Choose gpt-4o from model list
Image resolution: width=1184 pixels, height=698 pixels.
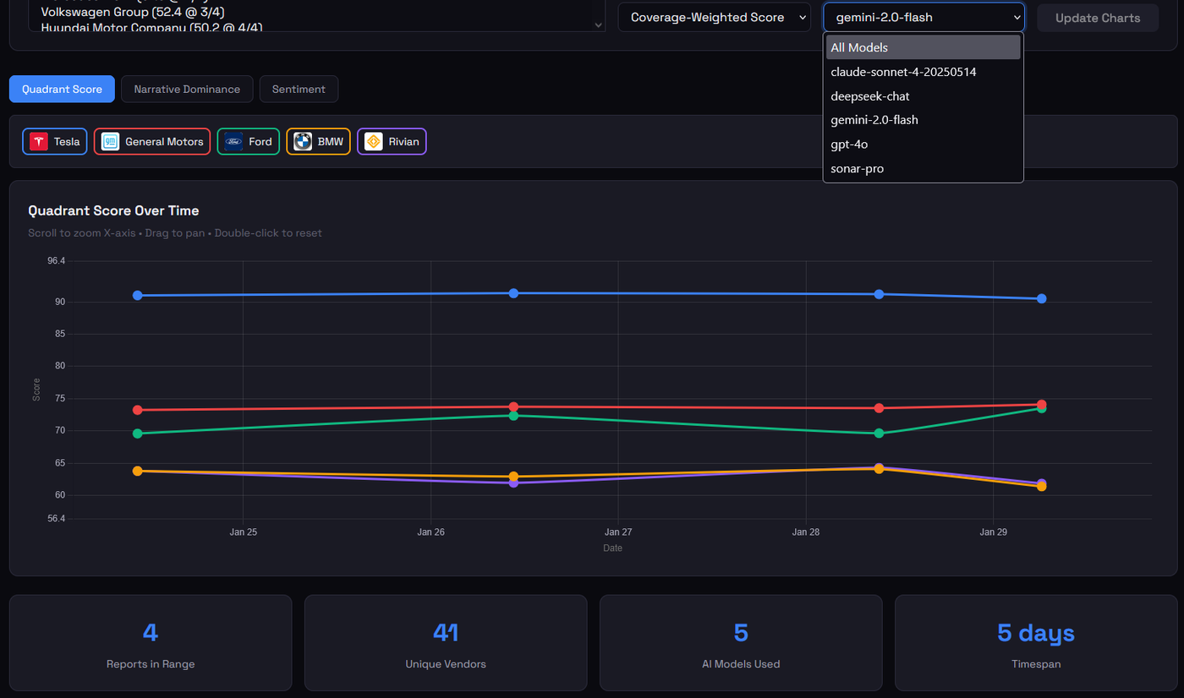(923, 145)
